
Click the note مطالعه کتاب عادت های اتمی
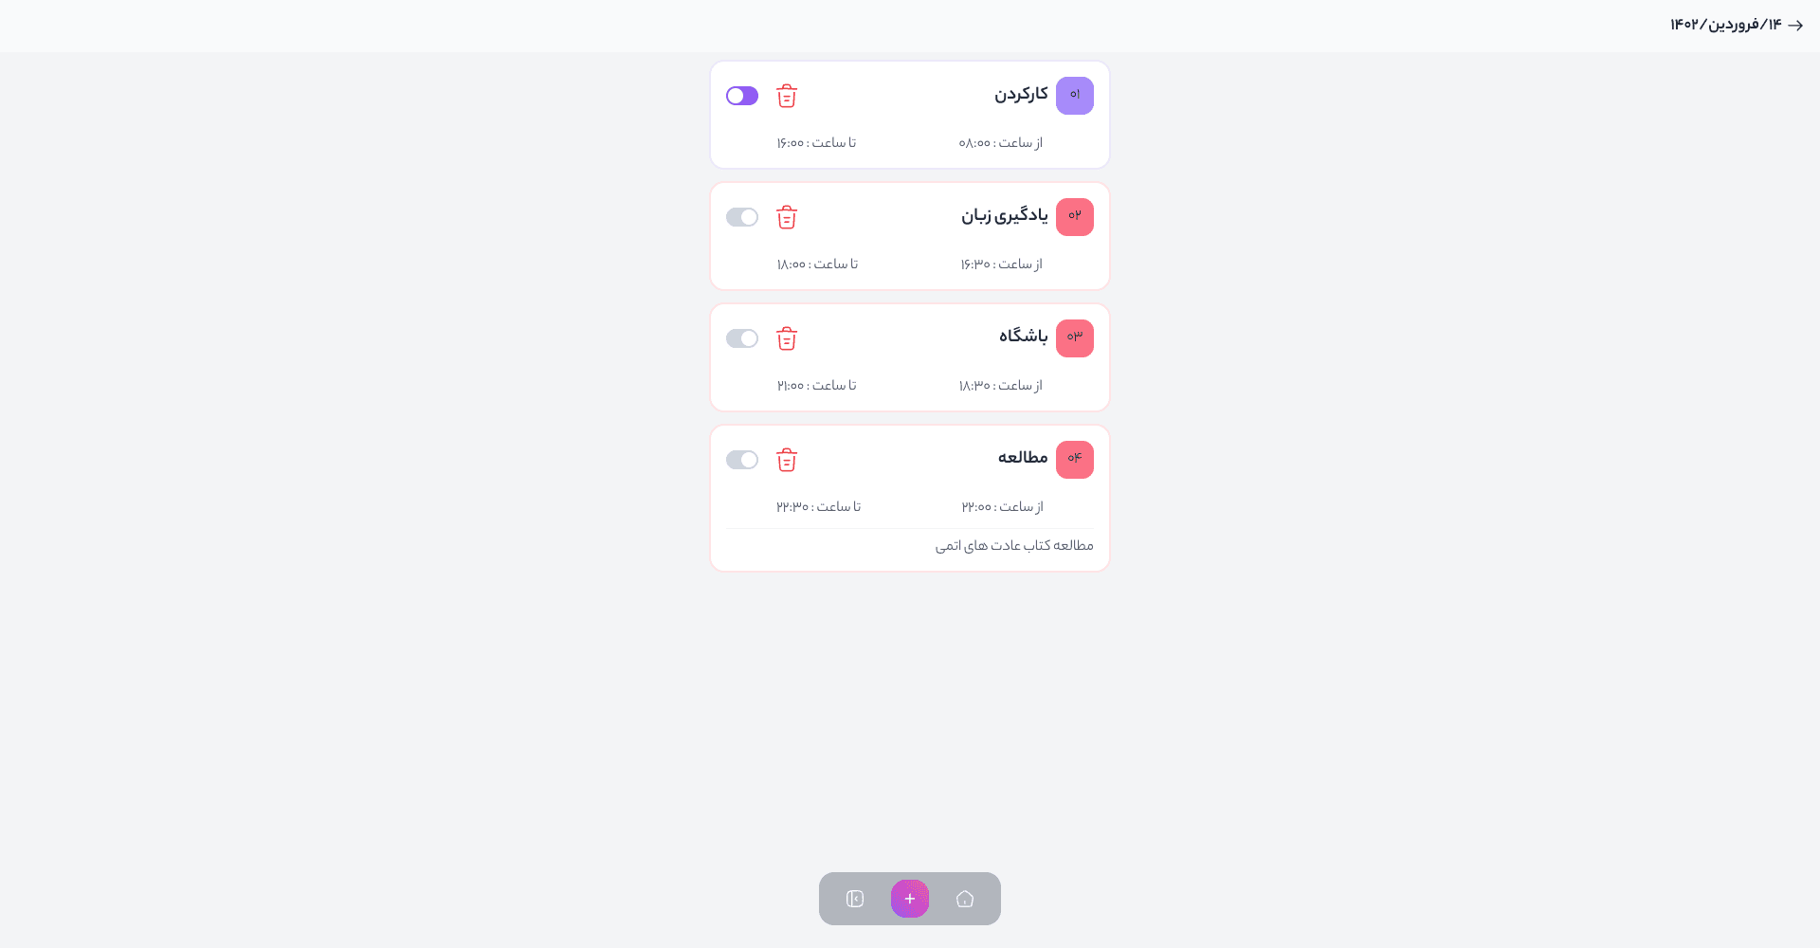tap(1014, 546)
